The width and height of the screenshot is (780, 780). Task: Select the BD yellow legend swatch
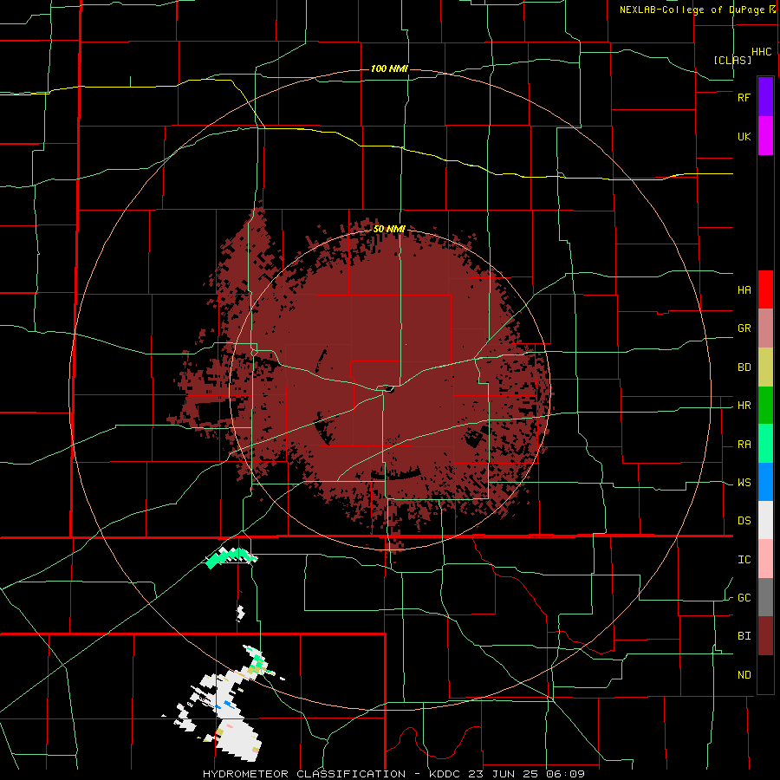click(x=765, y=367)
